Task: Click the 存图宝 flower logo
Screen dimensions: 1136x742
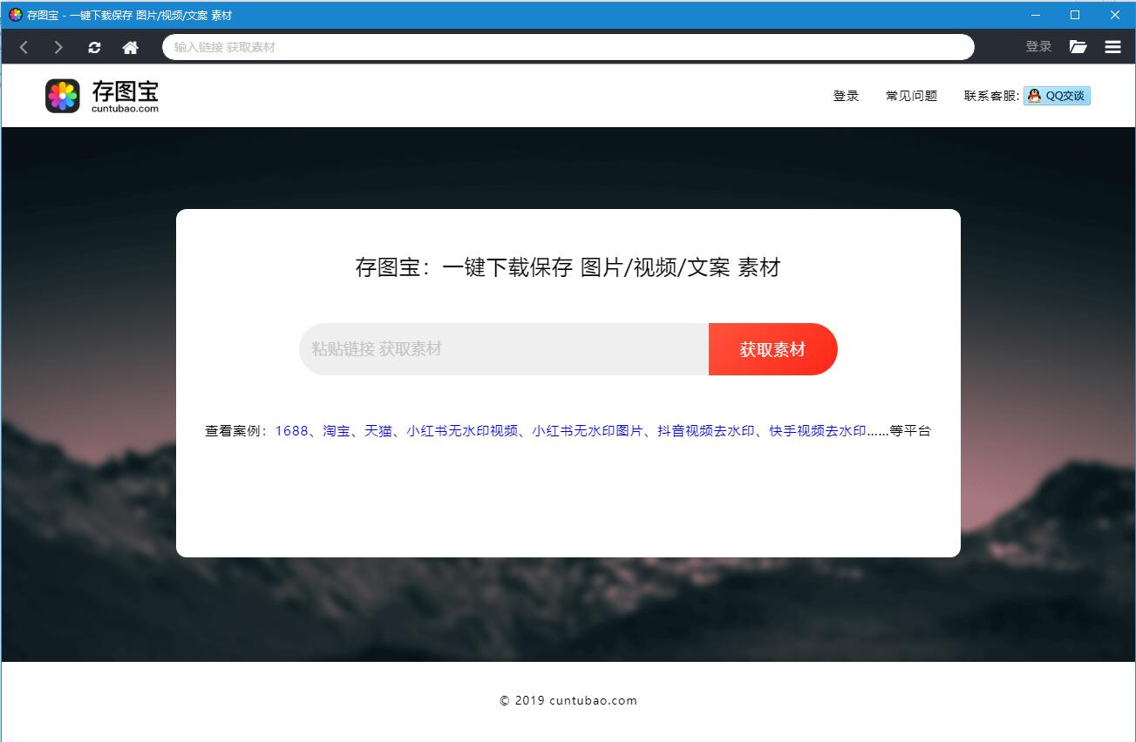Action: [x=63, y=96]
